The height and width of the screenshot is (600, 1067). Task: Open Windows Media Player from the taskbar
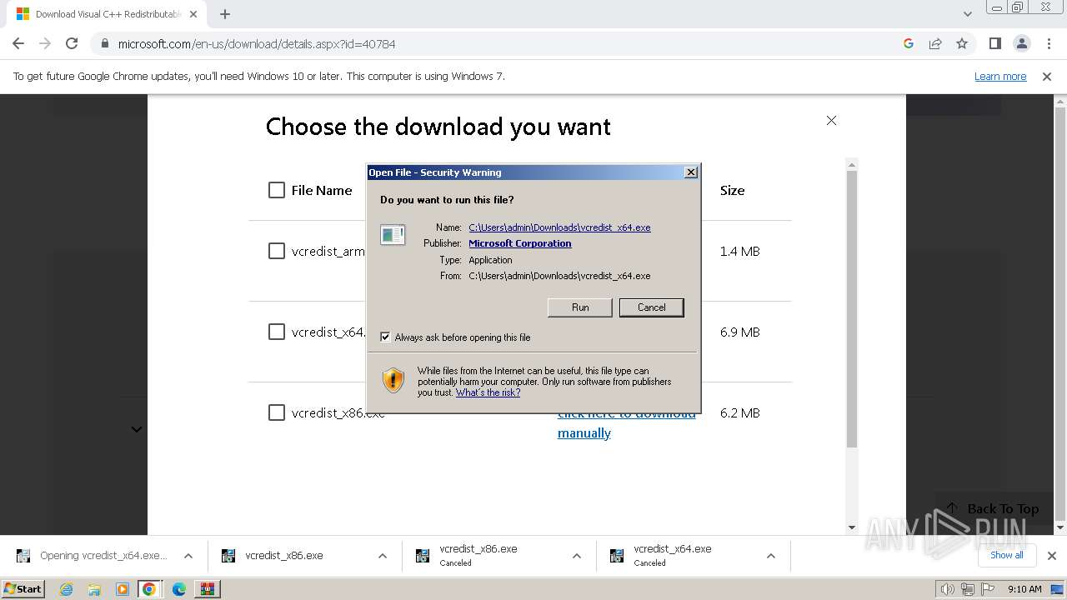coord(123,589)
